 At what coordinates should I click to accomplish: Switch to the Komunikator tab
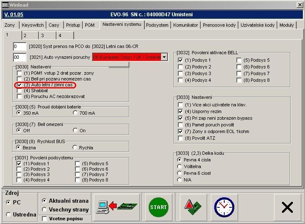click(x=185, y=25)
